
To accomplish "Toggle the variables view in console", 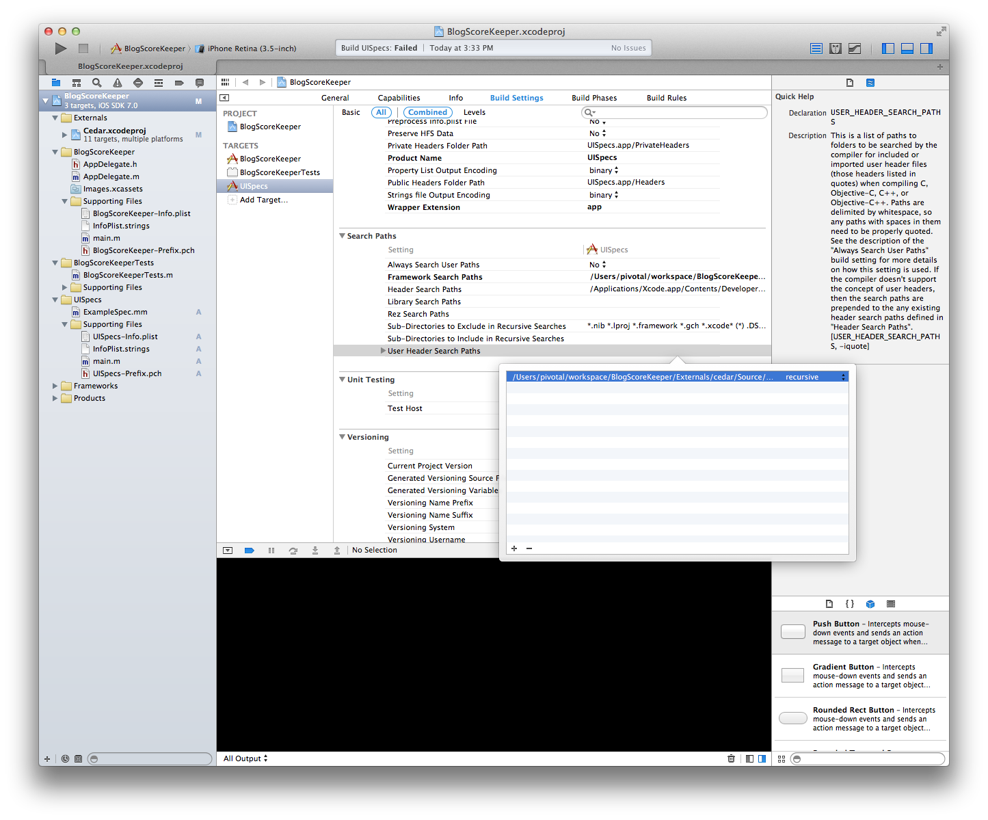I will point(750,758).
